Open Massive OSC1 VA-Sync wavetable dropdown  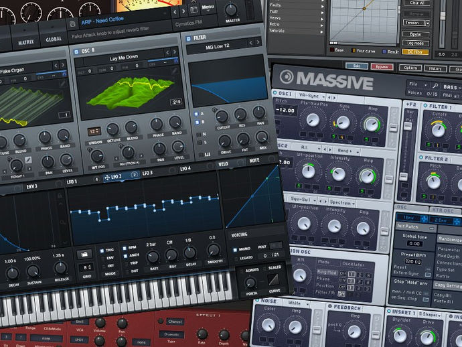pos(311,96)
